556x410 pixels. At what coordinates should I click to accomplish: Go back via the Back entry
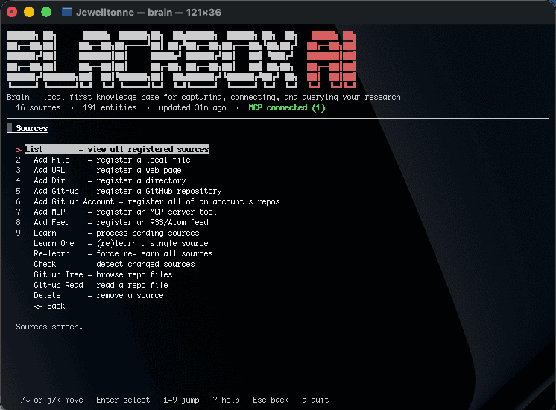tap(49, 306)
